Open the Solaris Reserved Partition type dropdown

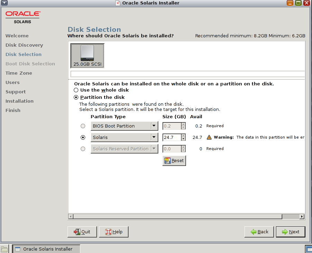coord(124,149)
